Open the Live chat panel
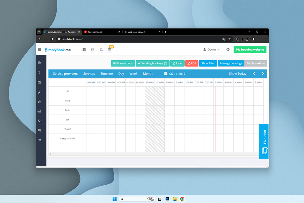The image size is (304, 203). point(264,141)
